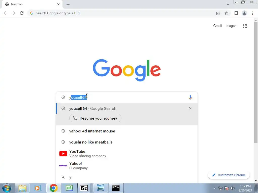The height and width of the screenshot is (193, 258).
Task: Open the Chrome profile avatar
Action: click(244, 13)
